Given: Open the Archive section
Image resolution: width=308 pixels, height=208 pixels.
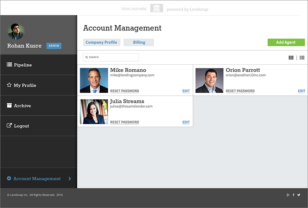Looking at the screenshot, I should [22, 106].
